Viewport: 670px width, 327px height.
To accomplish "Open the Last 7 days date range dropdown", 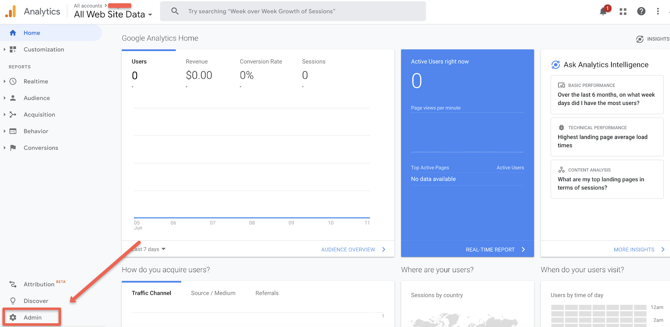I will tap(149, 249).
